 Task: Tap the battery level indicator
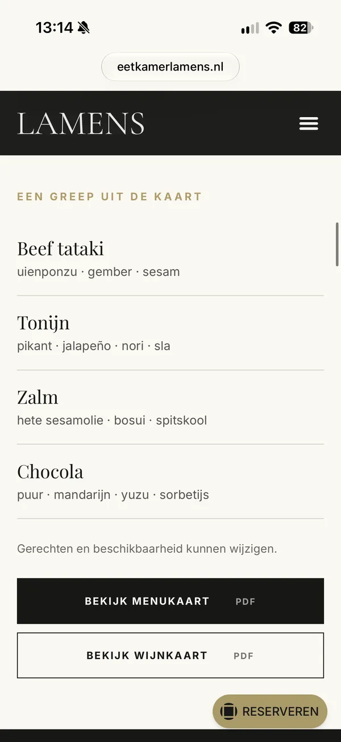pos(301,27)
